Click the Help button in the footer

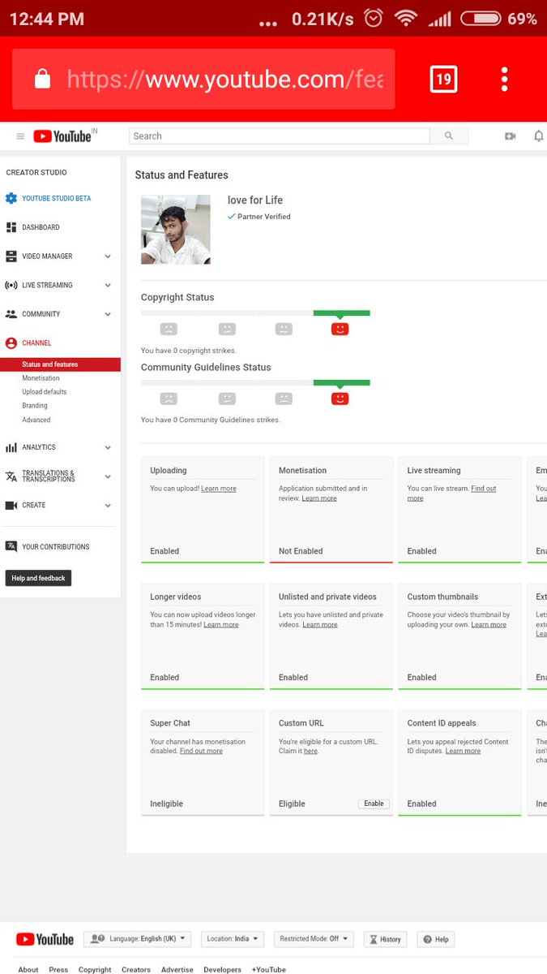(436, 939)
